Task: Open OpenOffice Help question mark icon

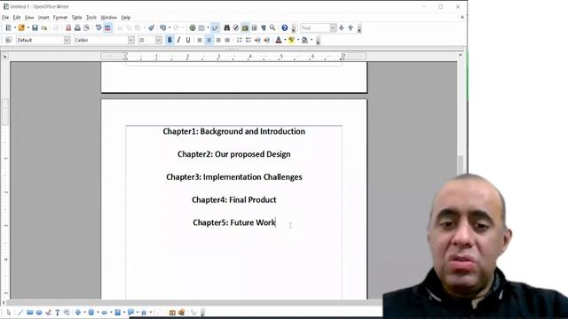Action: coord(285,27)
